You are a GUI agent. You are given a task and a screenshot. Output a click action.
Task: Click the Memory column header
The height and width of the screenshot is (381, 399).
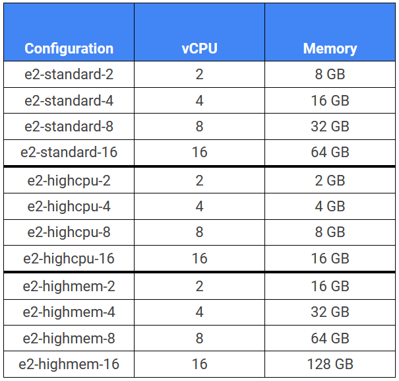coord(330,48)
